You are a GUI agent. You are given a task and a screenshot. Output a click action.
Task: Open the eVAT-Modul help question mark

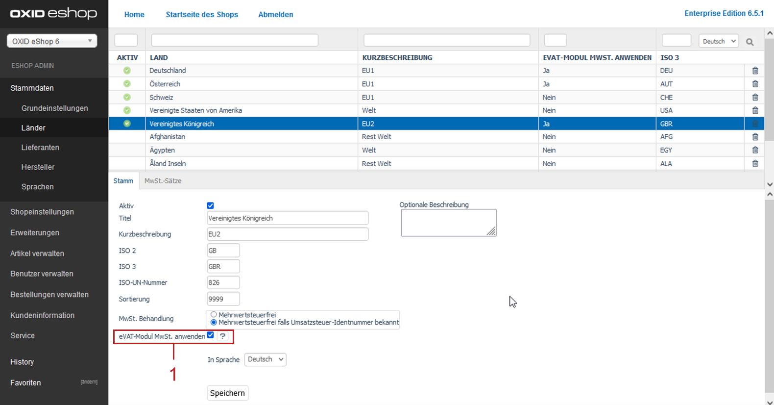click(x=223, y=336)
